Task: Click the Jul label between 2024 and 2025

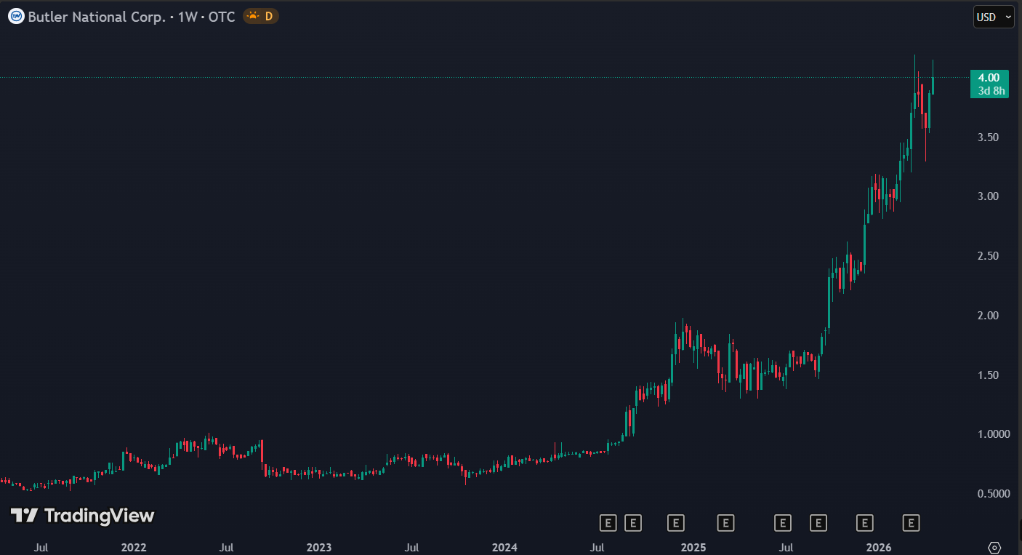Action: point(597,547)
